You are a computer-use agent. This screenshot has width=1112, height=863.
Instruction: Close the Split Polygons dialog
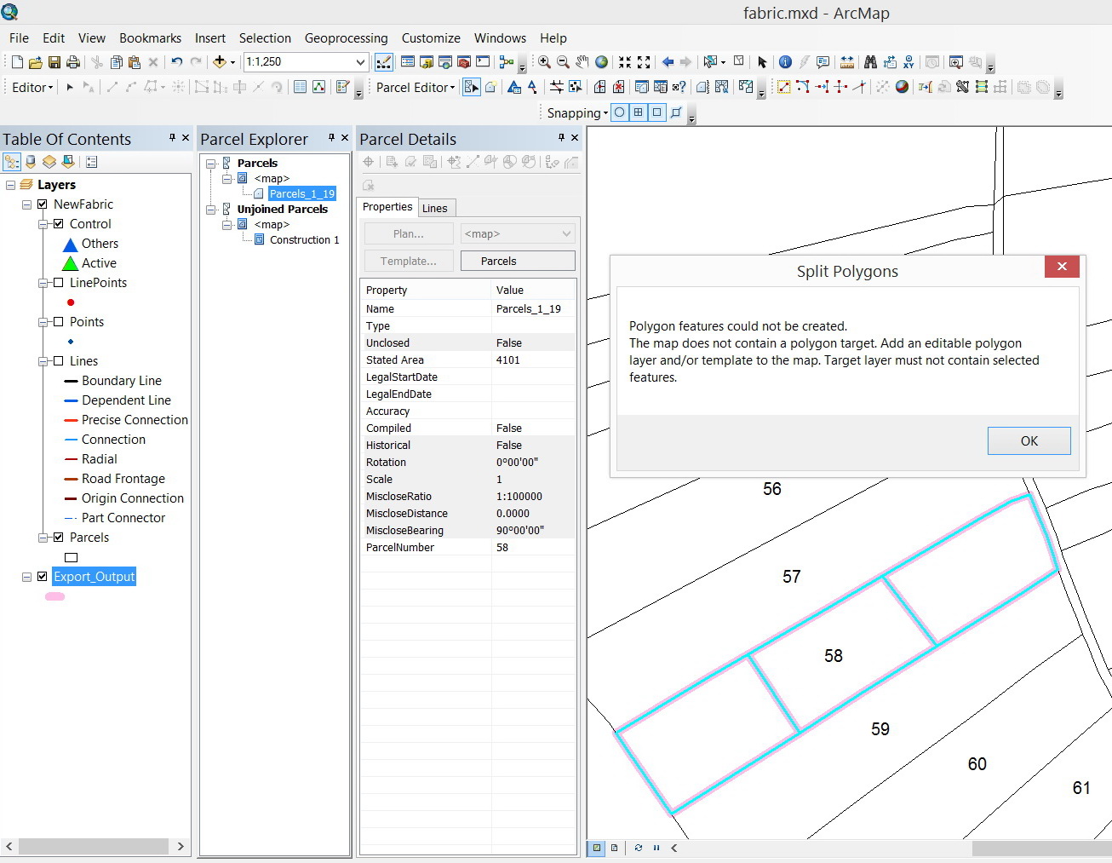[1062, 267]
